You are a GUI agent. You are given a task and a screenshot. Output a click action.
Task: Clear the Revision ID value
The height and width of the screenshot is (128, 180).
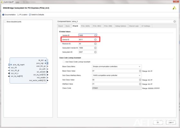coord(95,44)
